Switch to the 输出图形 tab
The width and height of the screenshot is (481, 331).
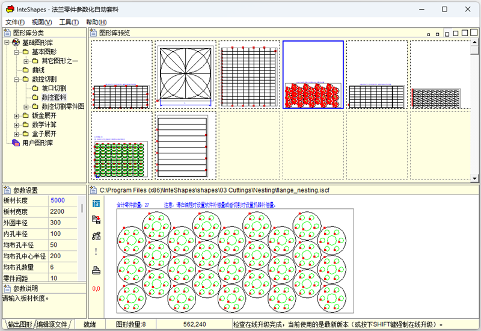pos(19,324)
